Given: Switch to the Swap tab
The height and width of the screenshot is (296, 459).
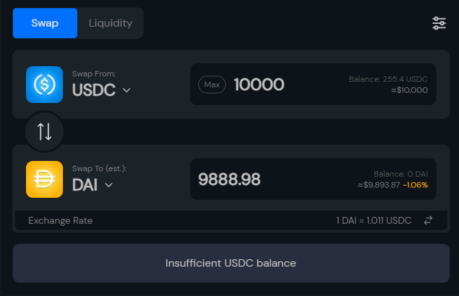Looking at the screenshot, I should [45, 23].
